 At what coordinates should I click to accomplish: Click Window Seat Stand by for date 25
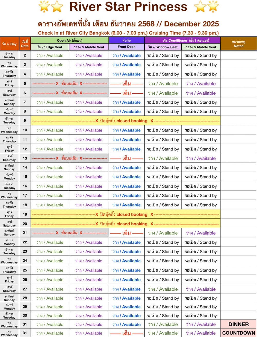pyautogui.click(x=163, y=270)
